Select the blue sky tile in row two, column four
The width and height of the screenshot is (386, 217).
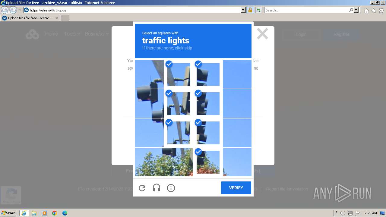coord(237,103)
